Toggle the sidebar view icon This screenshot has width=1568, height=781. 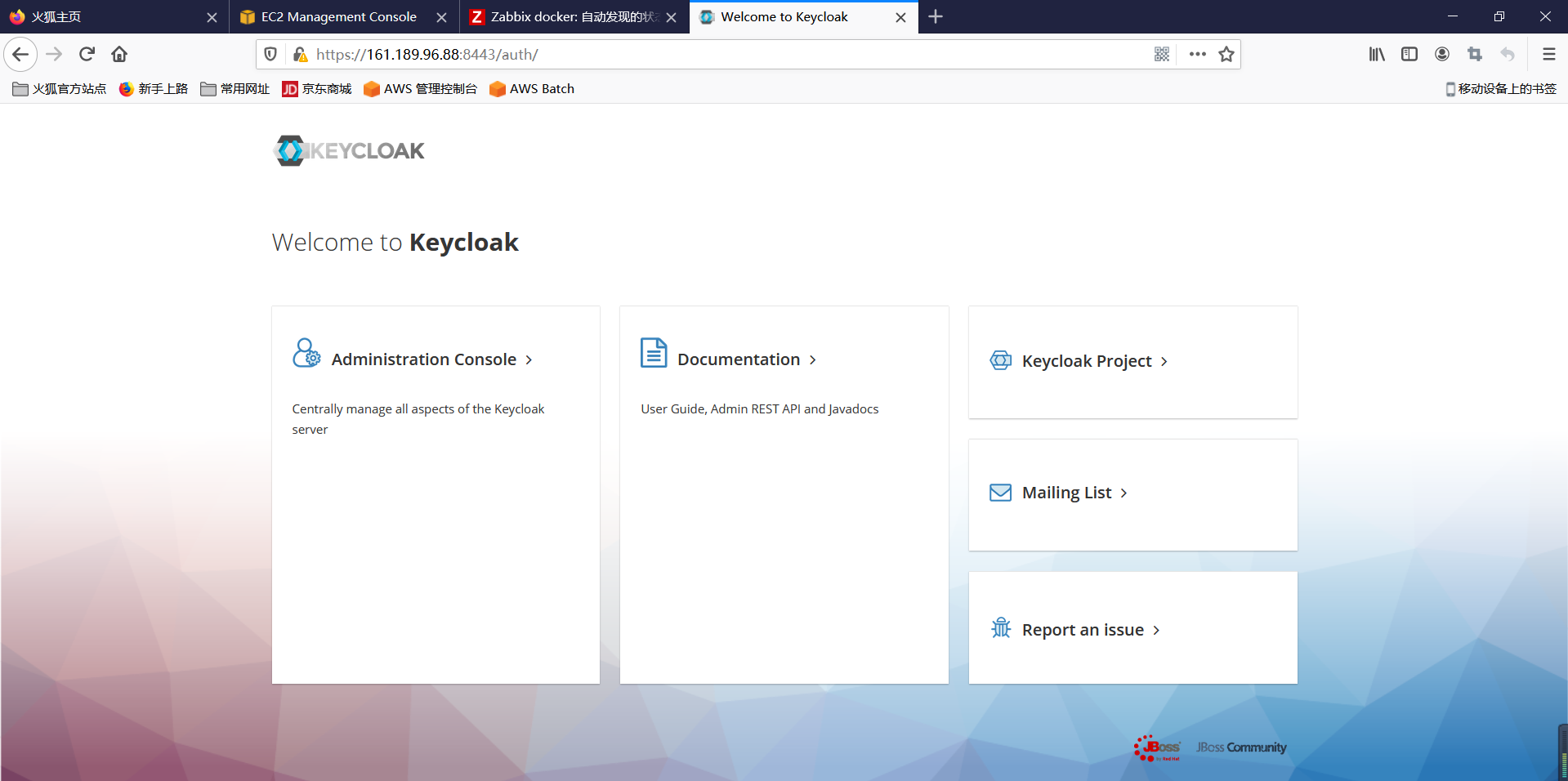(1409, 54)
